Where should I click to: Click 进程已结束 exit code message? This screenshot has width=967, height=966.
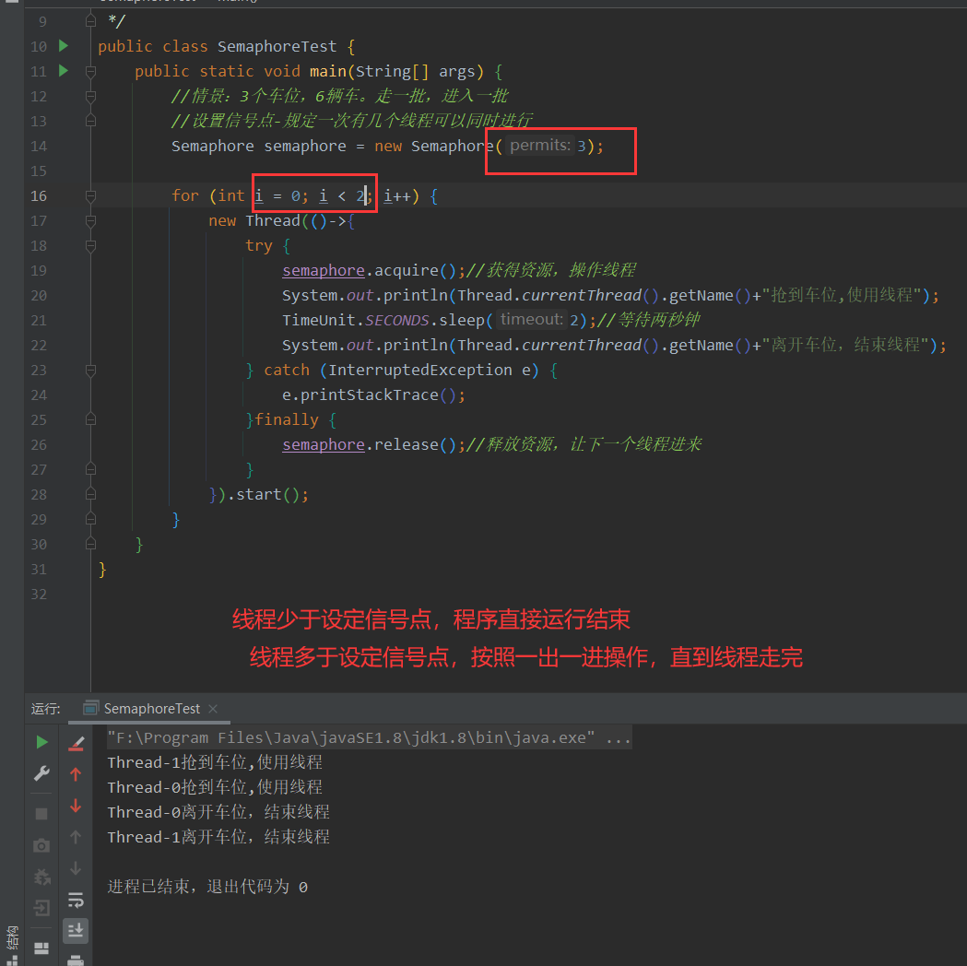(207, 887)
